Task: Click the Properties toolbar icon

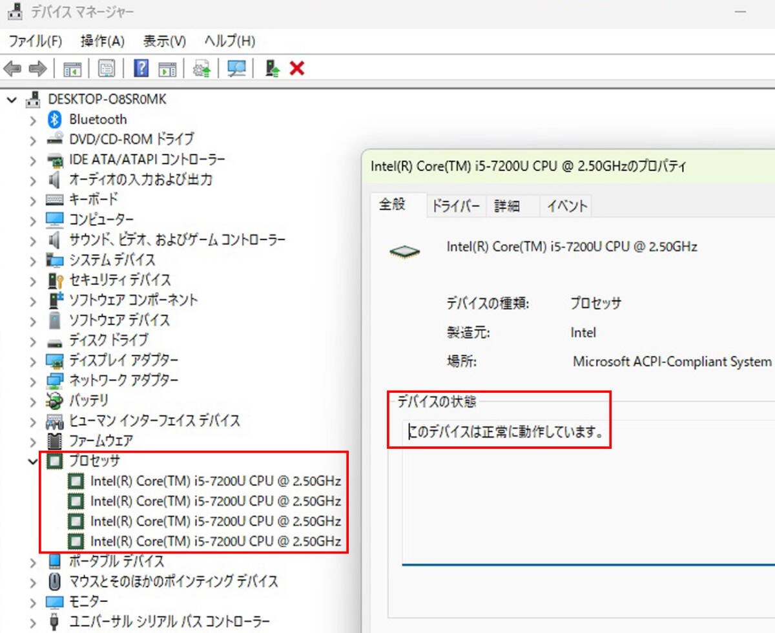Action: pyautogui.click(x=106, y=68)
